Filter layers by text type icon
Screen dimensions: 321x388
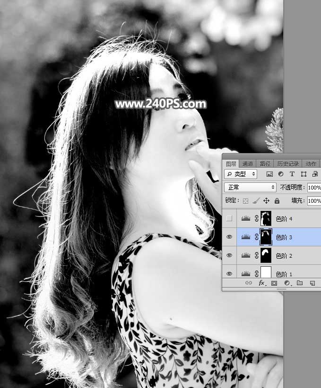pos(292,174)
